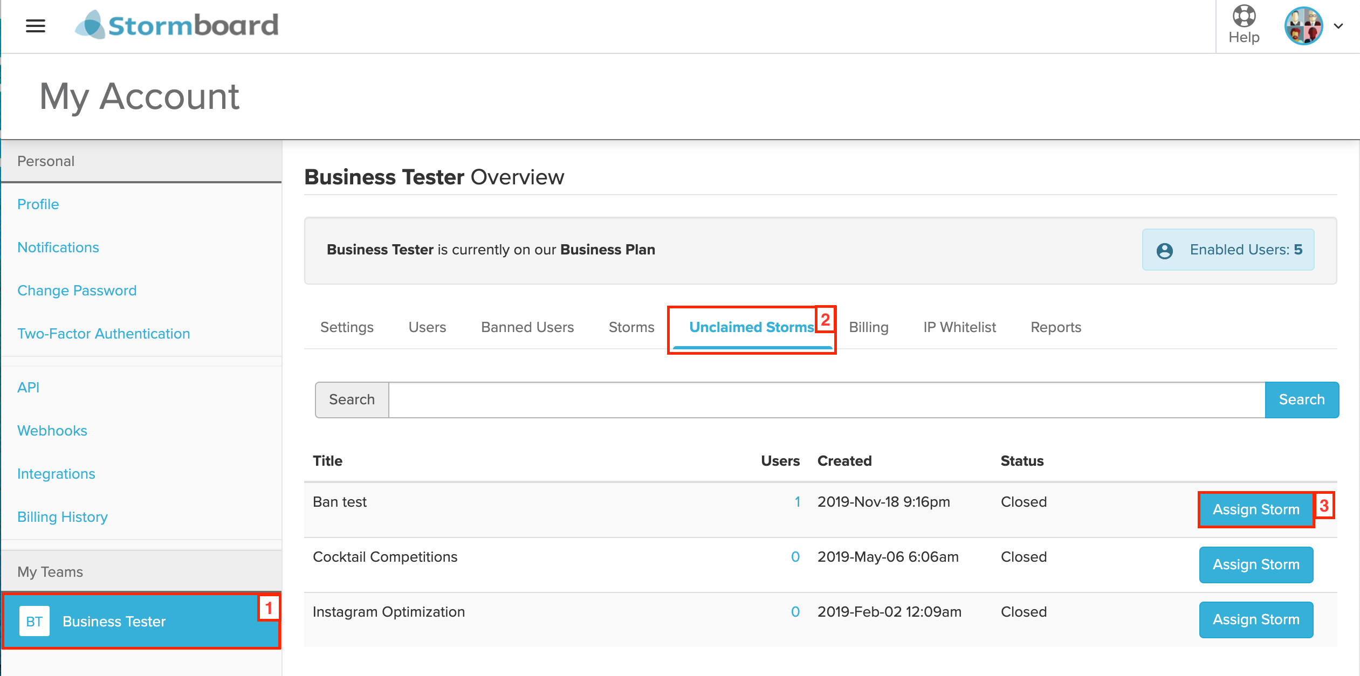Click the Cocktail Competitions user count
This screenshot has width=1360, height=676.
[795, 557]
